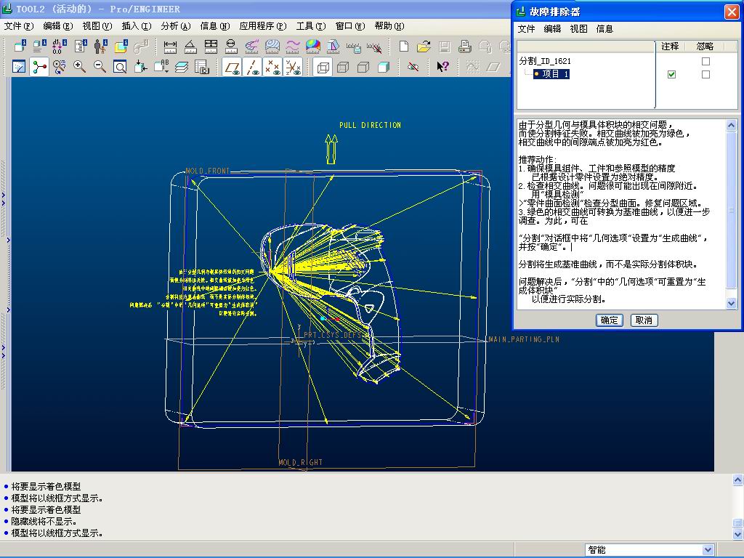Click the parent/child relations info icon
Viewport: 744px width, 558px height.
(100, 46)
